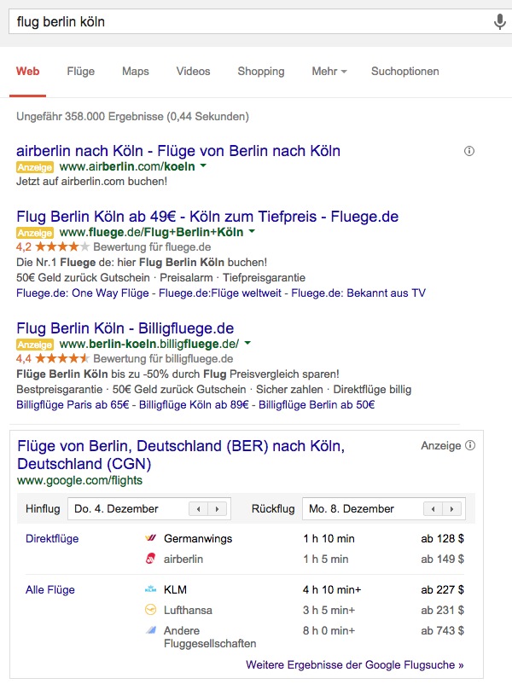Open dropdown arrow next to billigfluege.de URL
The height and width of the screenshot is (684, 512).
tap(248, 344)
